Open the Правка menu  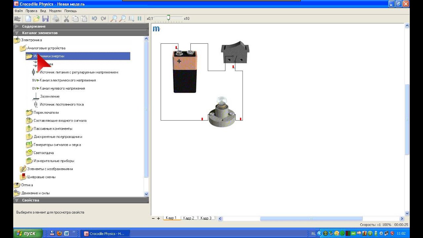coord(31,11)
